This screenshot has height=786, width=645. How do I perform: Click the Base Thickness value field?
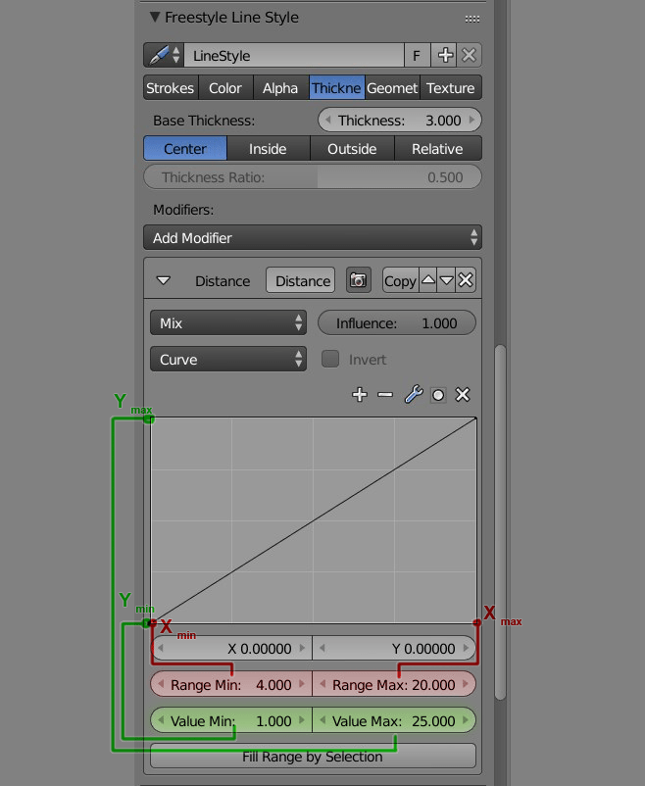[400, 121]
